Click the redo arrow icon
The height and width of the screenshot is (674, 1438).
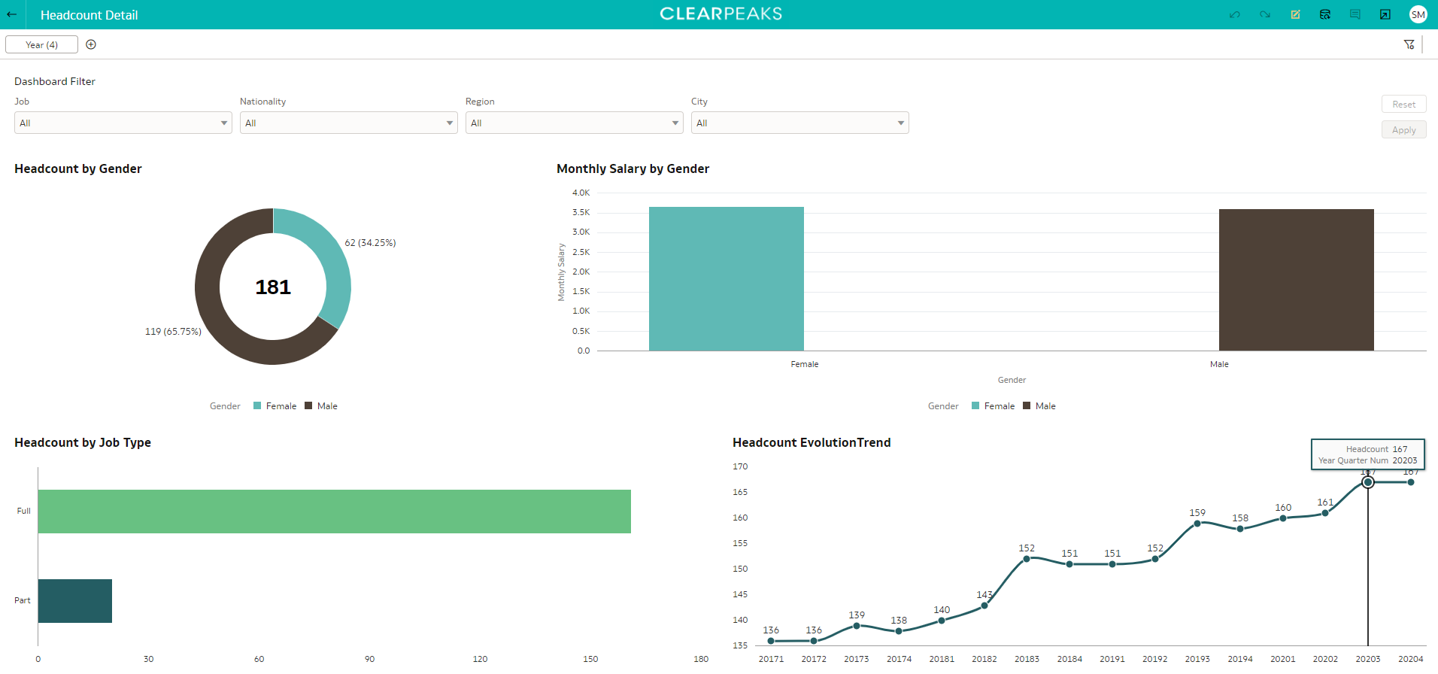pyautogui.click(x=1265, y=14)
